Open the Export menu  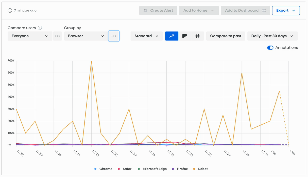pyautogui.click(x=286, y=10)
